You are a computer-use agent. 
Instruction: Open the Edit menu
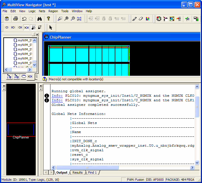pos(13,11)
